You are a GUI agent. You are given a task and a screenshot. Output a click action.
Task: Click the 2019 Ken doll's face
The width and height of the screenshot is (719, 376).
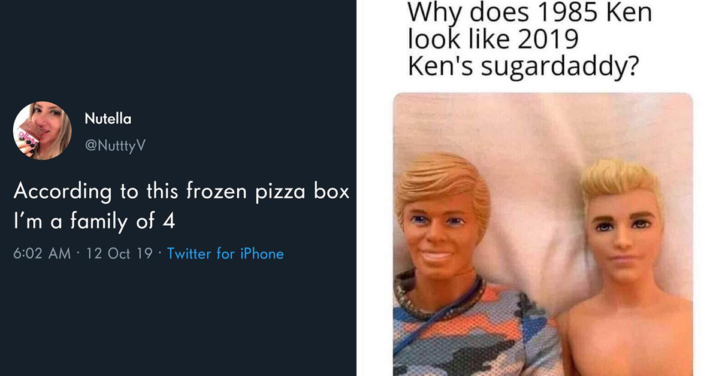(x=623, y=239)
